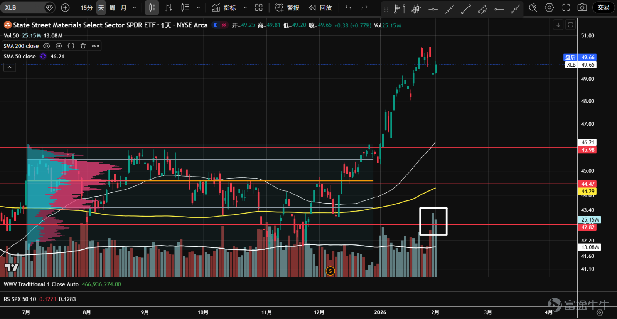The image size is (617, 319).
Task: Open the 指标 indicators menu
Action: (x=224, y=8)
